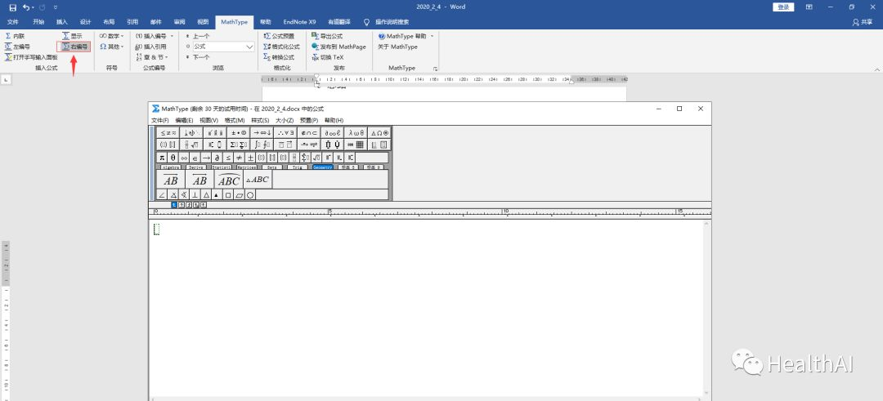Image resolution: width=883 pixels, height=401 pixels.
Task: Open the fraction and radical templates palette
Action: point(192,145)
